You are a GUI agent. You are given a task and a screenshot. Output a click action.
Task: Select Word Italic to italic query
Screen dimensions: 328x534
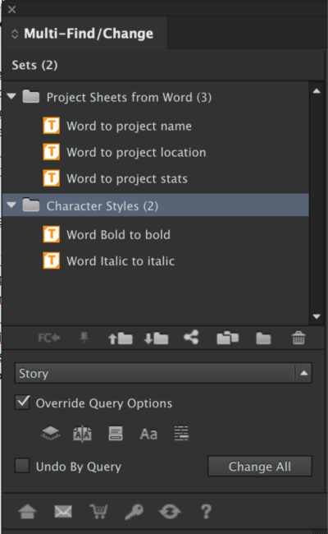click(x=121, y=261)
